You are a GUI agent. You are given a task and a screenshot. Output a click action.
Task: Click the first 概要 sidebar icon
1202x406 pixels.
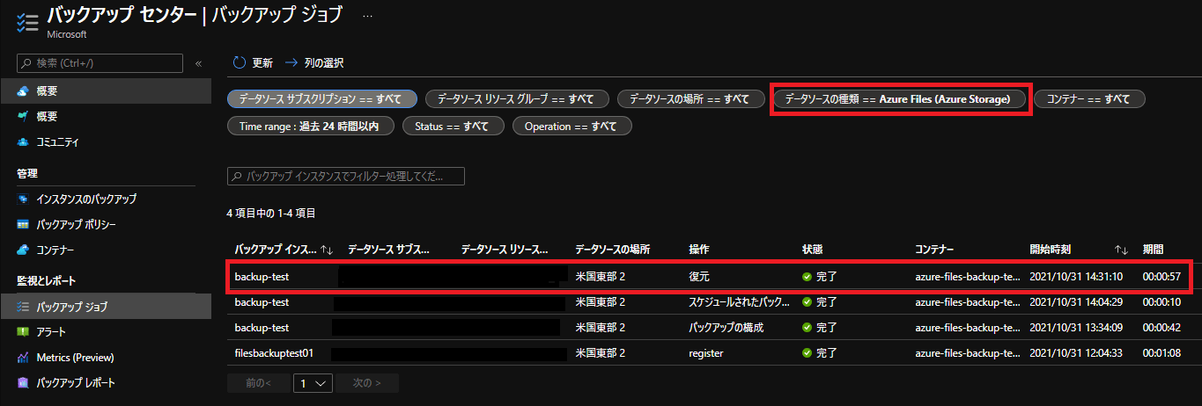pyautogui.click(x=23, y=91)
